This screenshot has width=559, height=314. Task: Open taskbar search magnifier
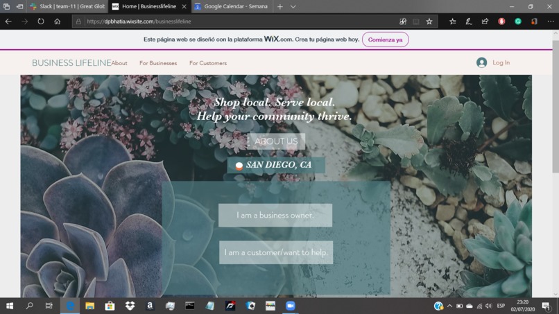pos(30,306)
